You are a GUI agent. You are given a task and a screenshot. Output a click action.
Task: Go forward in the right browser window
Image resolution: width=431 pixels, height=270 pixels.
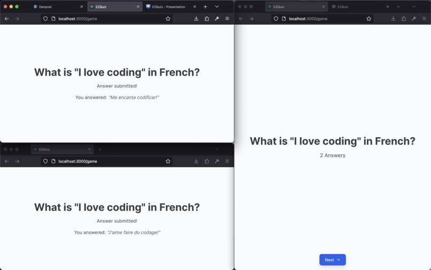coord(251,19)
